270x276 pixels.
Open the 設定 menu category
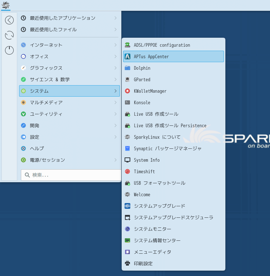[35, 137]
